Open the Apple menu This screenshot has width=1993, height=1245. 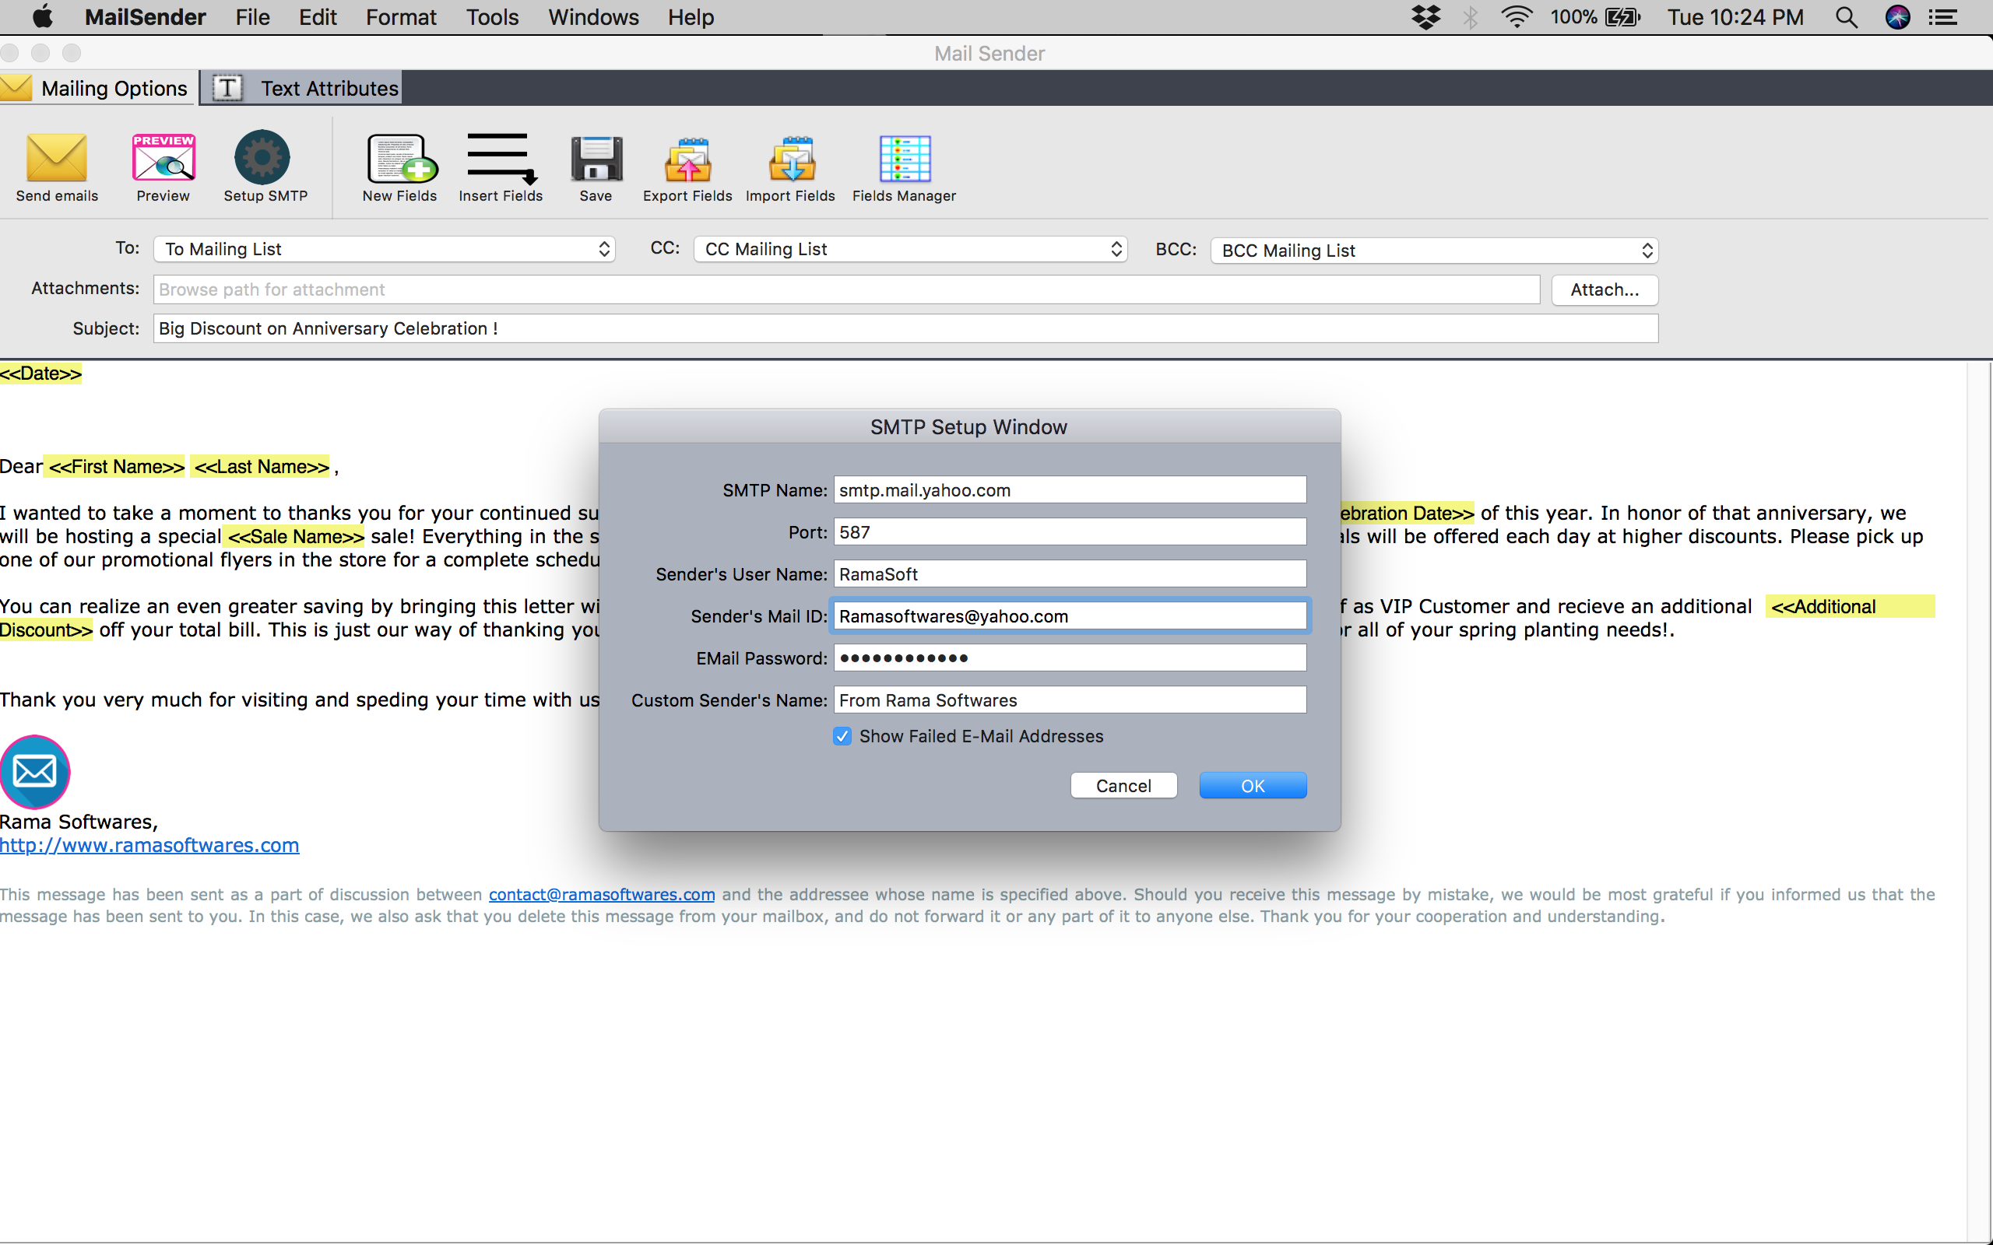[x=41, y=16]
